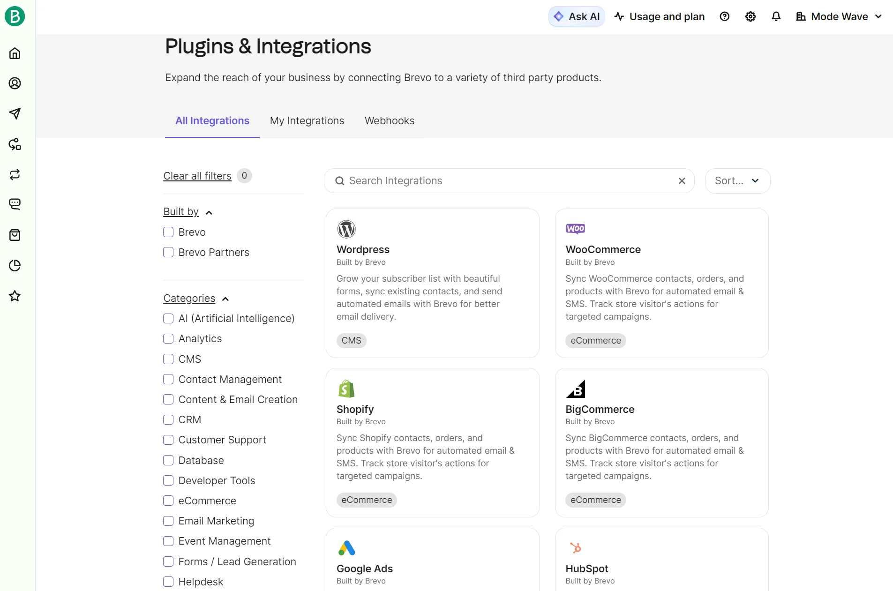The width and height of the screenshot is (893, 591).
Task: Click the eCommerce tag on BigCommerce card
Action: click(596, 500)
